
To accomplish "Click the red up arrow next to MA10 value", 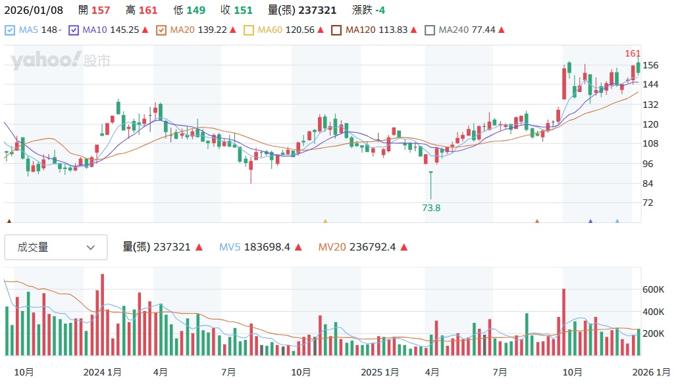I will point(145,30).
